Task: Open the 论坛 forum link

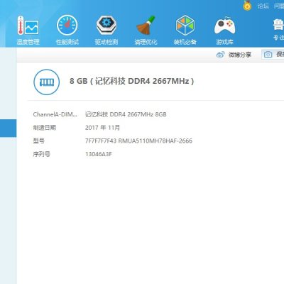Action: [x=263, y=6]
